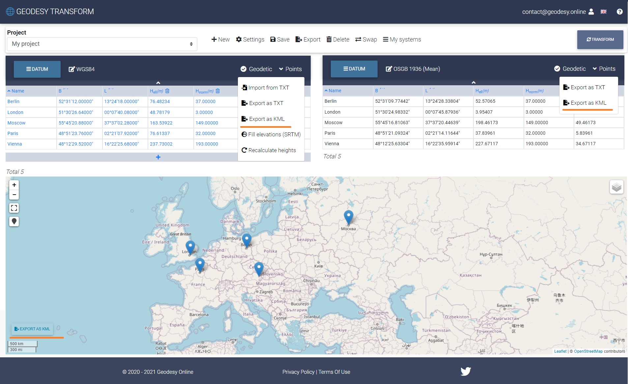Open the Privacy Policy link
Image resolution: width=628 pixels, height=384 pixels.
(298, 372)
